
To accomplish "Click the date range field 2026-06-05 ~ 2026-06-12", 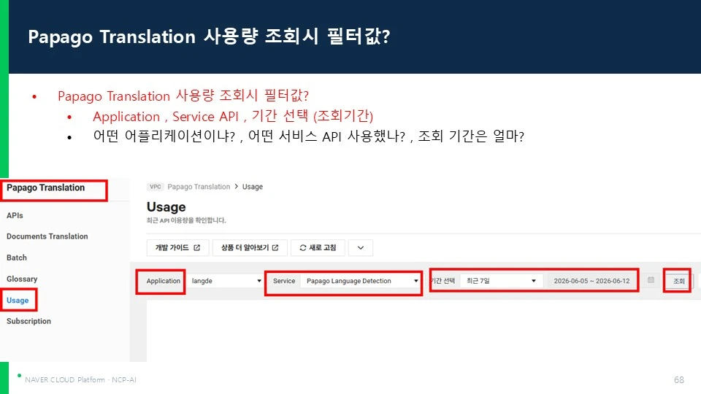I will tap(591, 281).
